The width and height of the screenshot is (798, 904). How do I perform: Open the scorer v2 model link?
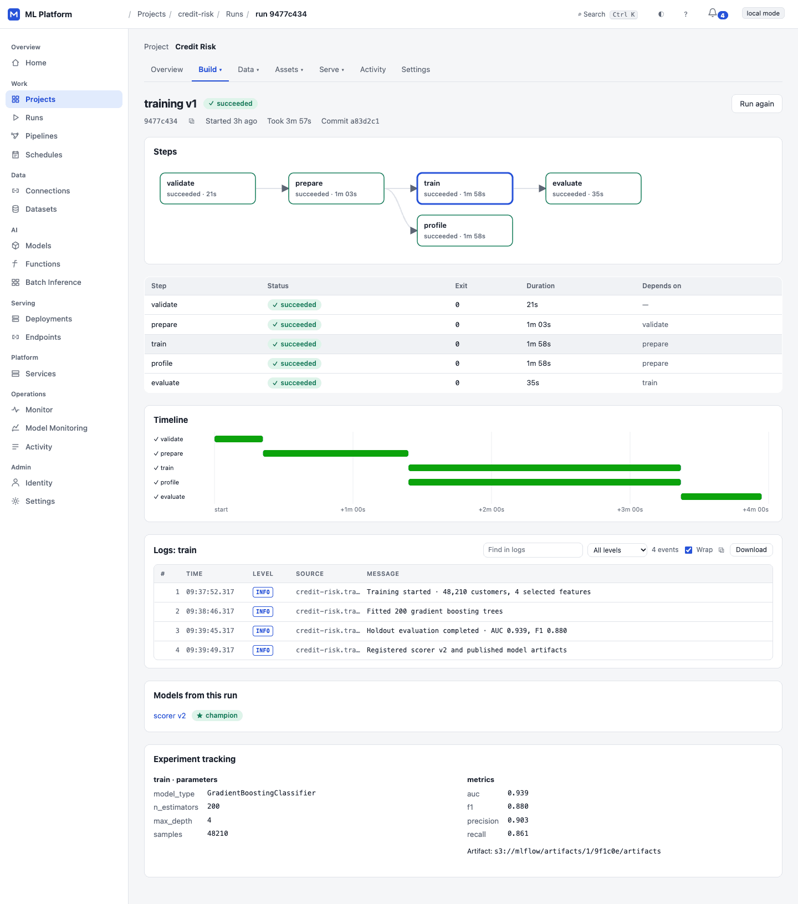170,716
